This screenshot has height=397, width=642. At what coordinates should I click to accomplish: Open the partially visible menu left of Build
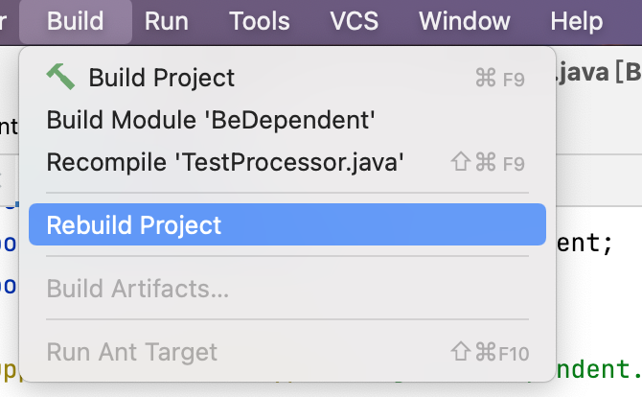[x=4, y=21]
